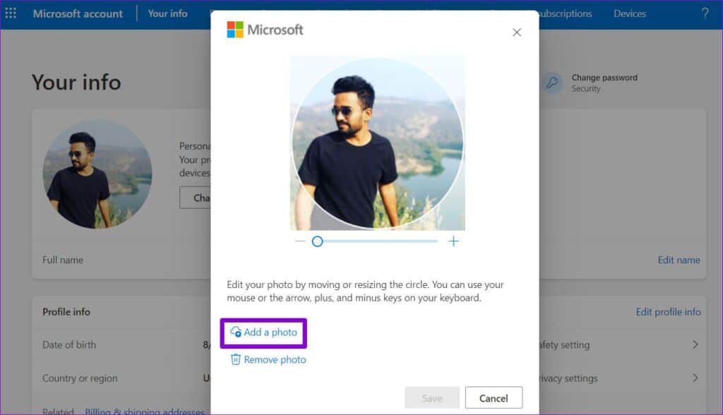Open the Your info navigation tab
The width and height of the screenshot is (723, 415).
(x=167, y=13)
